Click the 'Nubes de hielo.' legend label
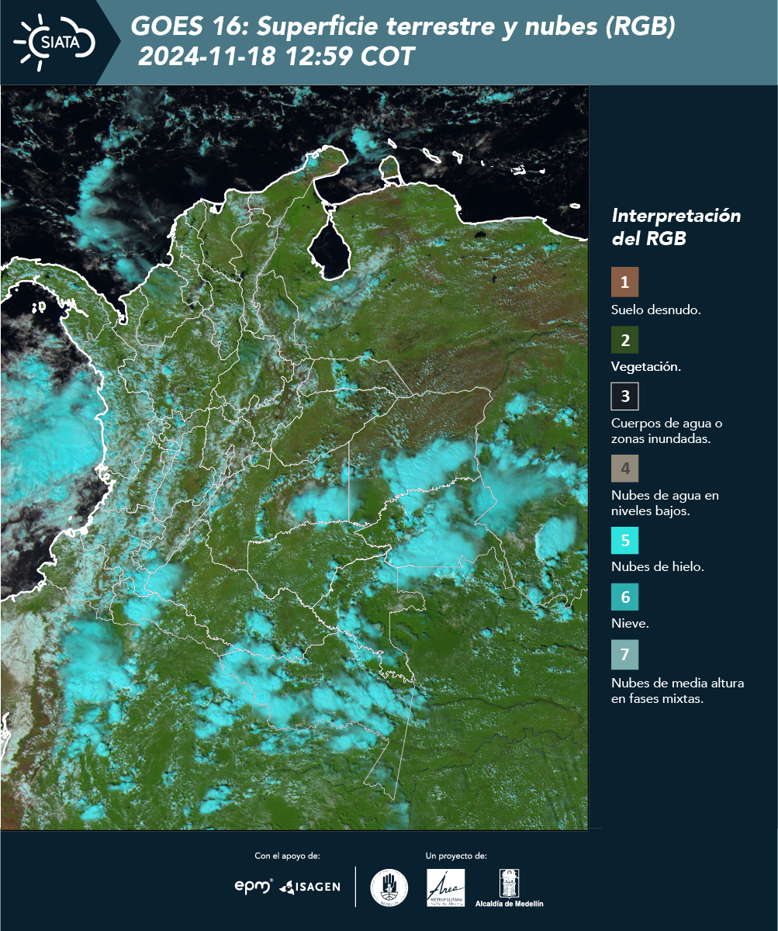 tap(658, 567)
